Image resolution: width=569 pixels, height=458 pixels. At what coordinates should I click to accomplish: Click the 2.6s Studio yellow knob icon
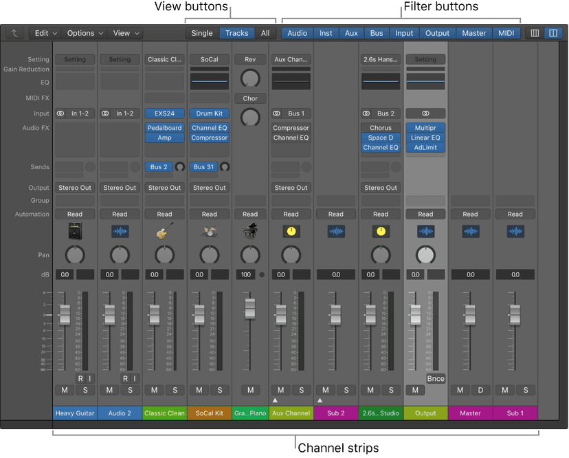click(381, 231)
